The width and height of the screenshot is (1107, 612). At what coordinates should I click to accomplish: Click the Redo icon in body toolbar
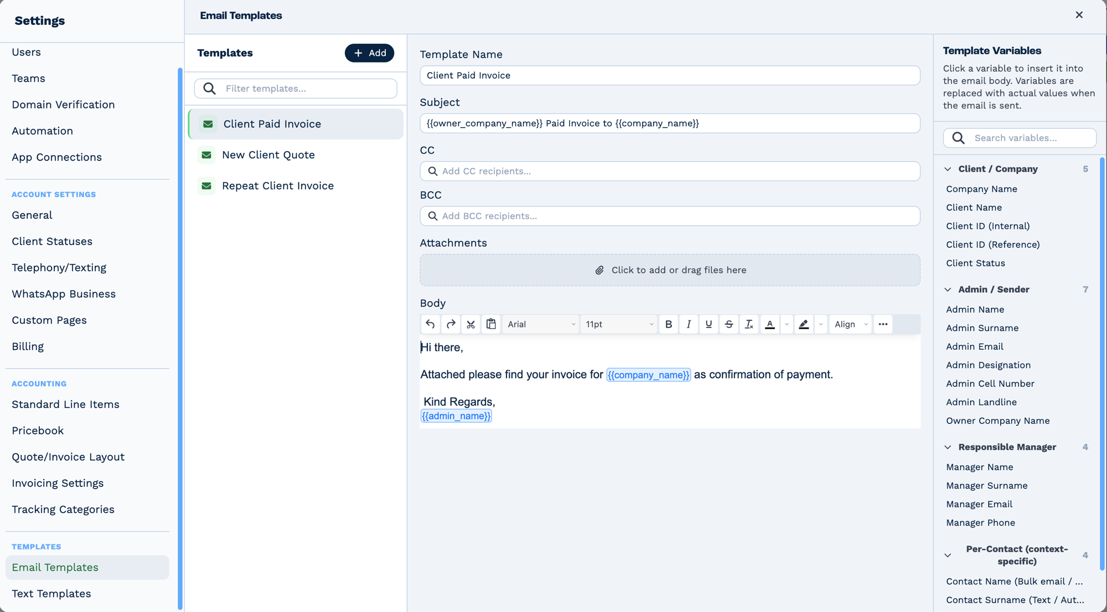tap(451, 324)
